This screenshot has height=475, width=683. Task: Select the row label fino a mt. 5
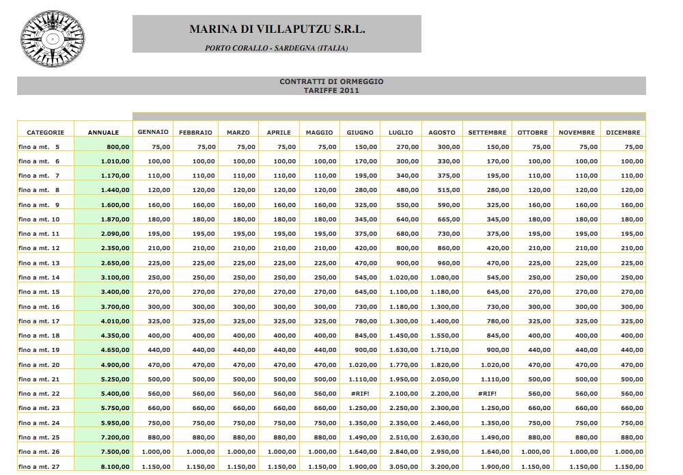click(39, 148)
